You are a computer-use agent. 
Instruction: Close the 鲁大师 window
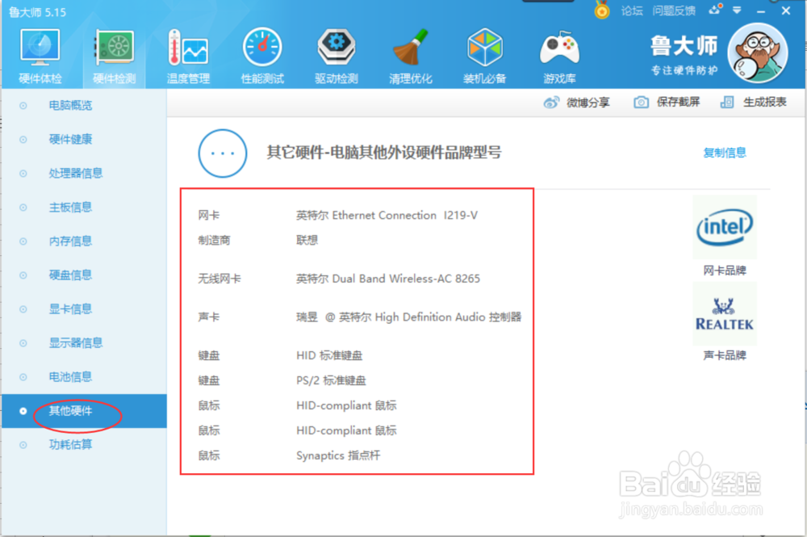[x=786, y=10]
